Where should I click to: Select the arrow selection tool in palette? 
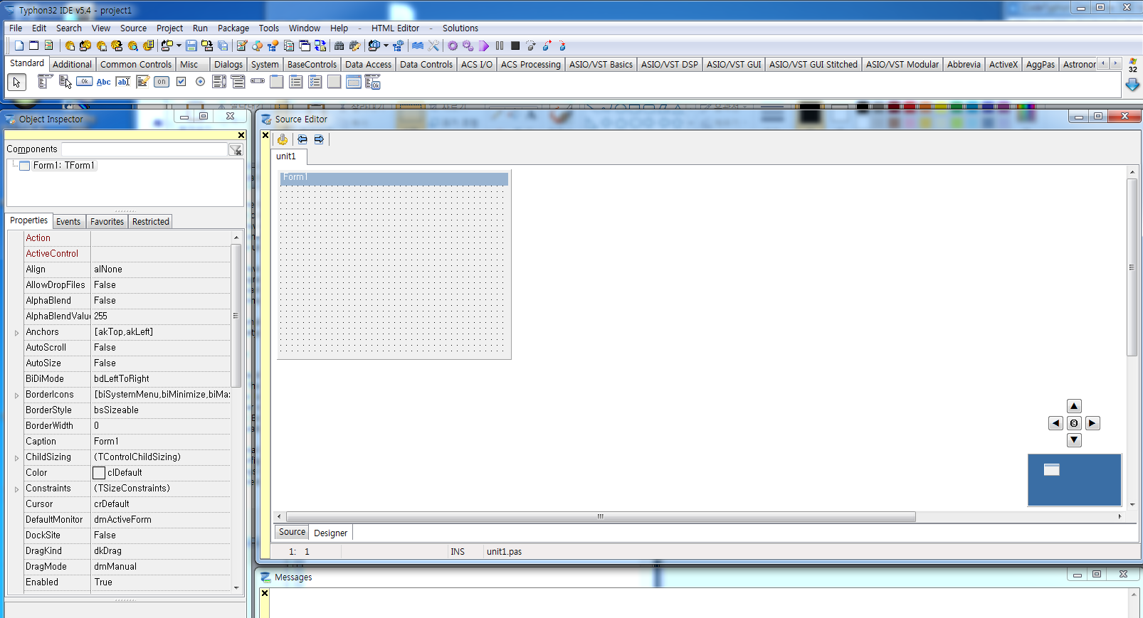17,82
